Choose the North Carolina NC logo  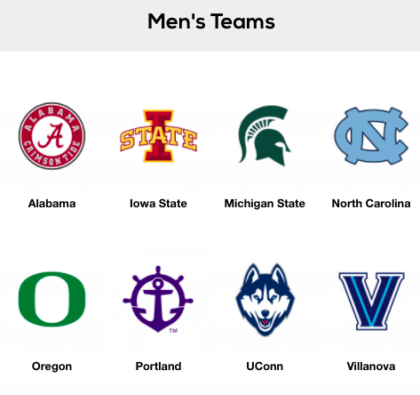(371, 136)
